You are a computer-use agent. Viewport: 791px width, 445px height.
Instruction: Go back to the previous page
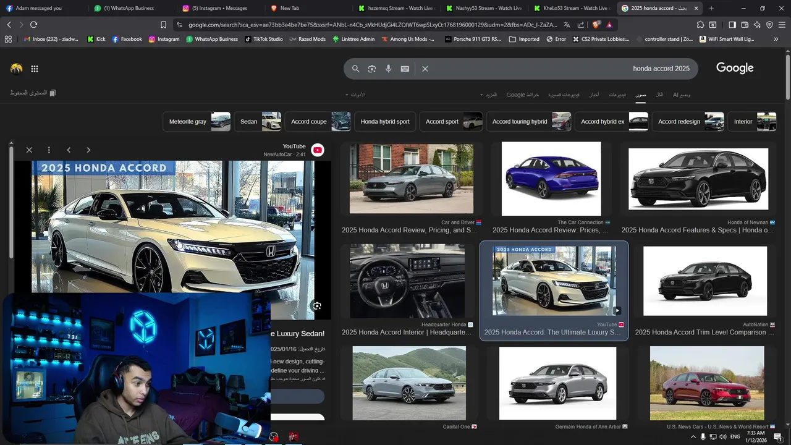[9, 25]
